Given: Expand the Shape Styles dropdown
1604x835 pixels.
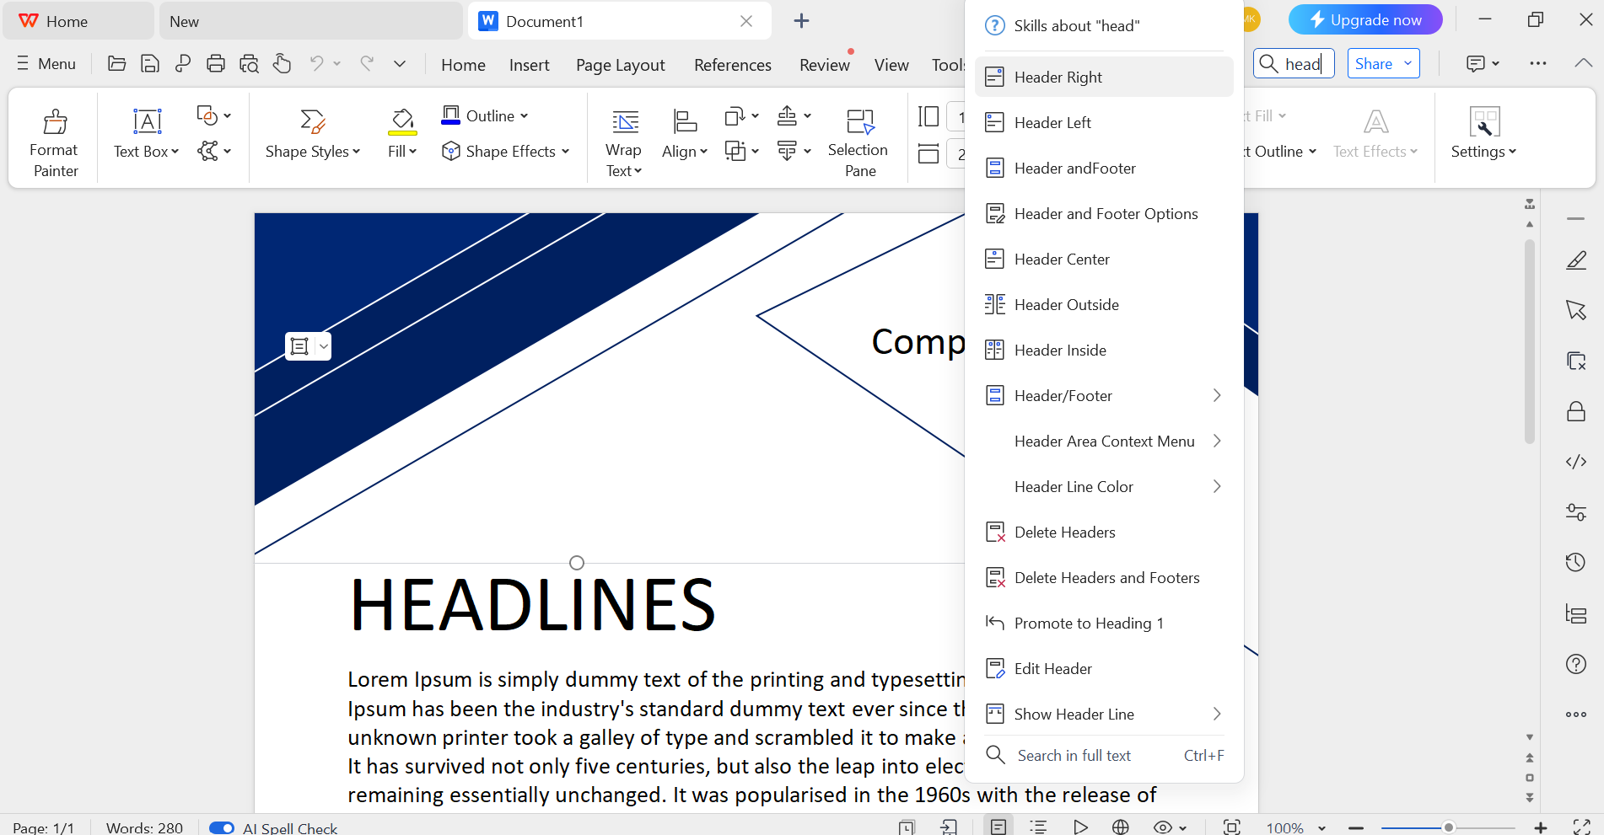Looking at the screenshot, I should pos(313,151).
